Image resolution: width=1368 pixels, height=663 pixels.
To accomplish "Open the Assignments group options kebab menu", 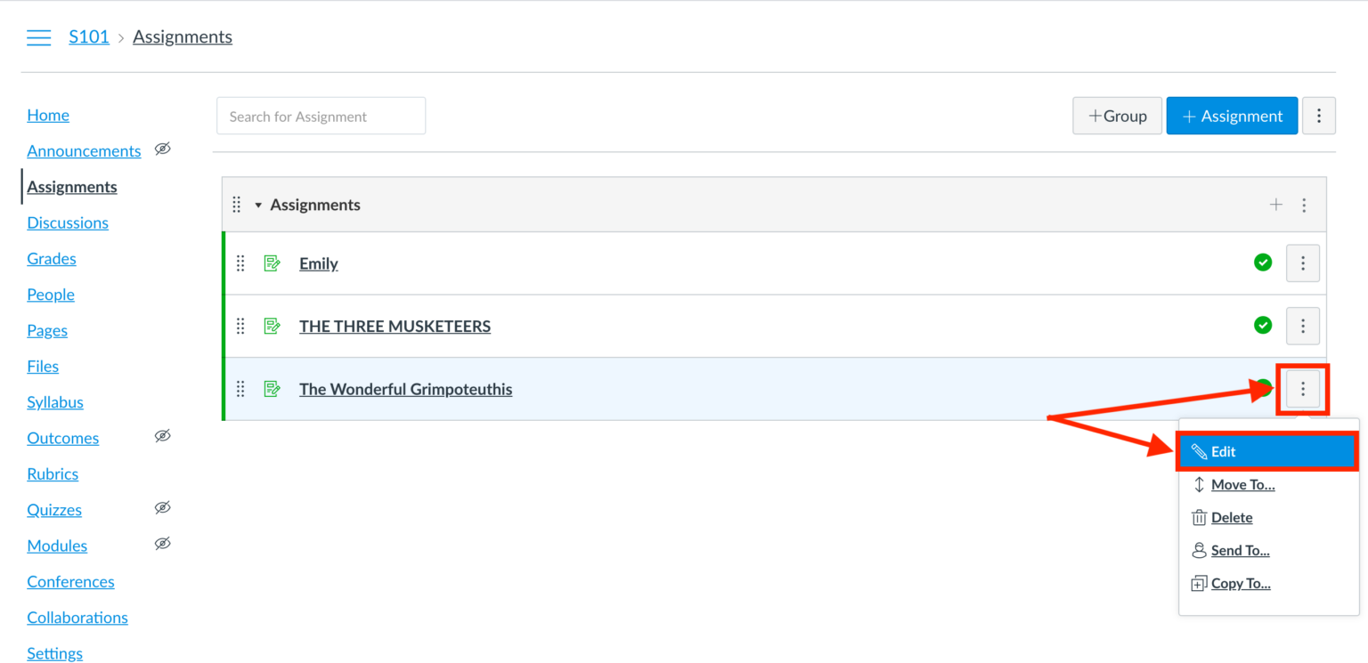I will (x=1304, y=205).
